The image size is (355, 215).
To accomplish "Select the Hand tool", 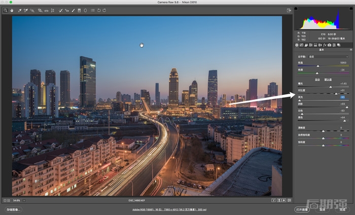I will pos(12,11).
